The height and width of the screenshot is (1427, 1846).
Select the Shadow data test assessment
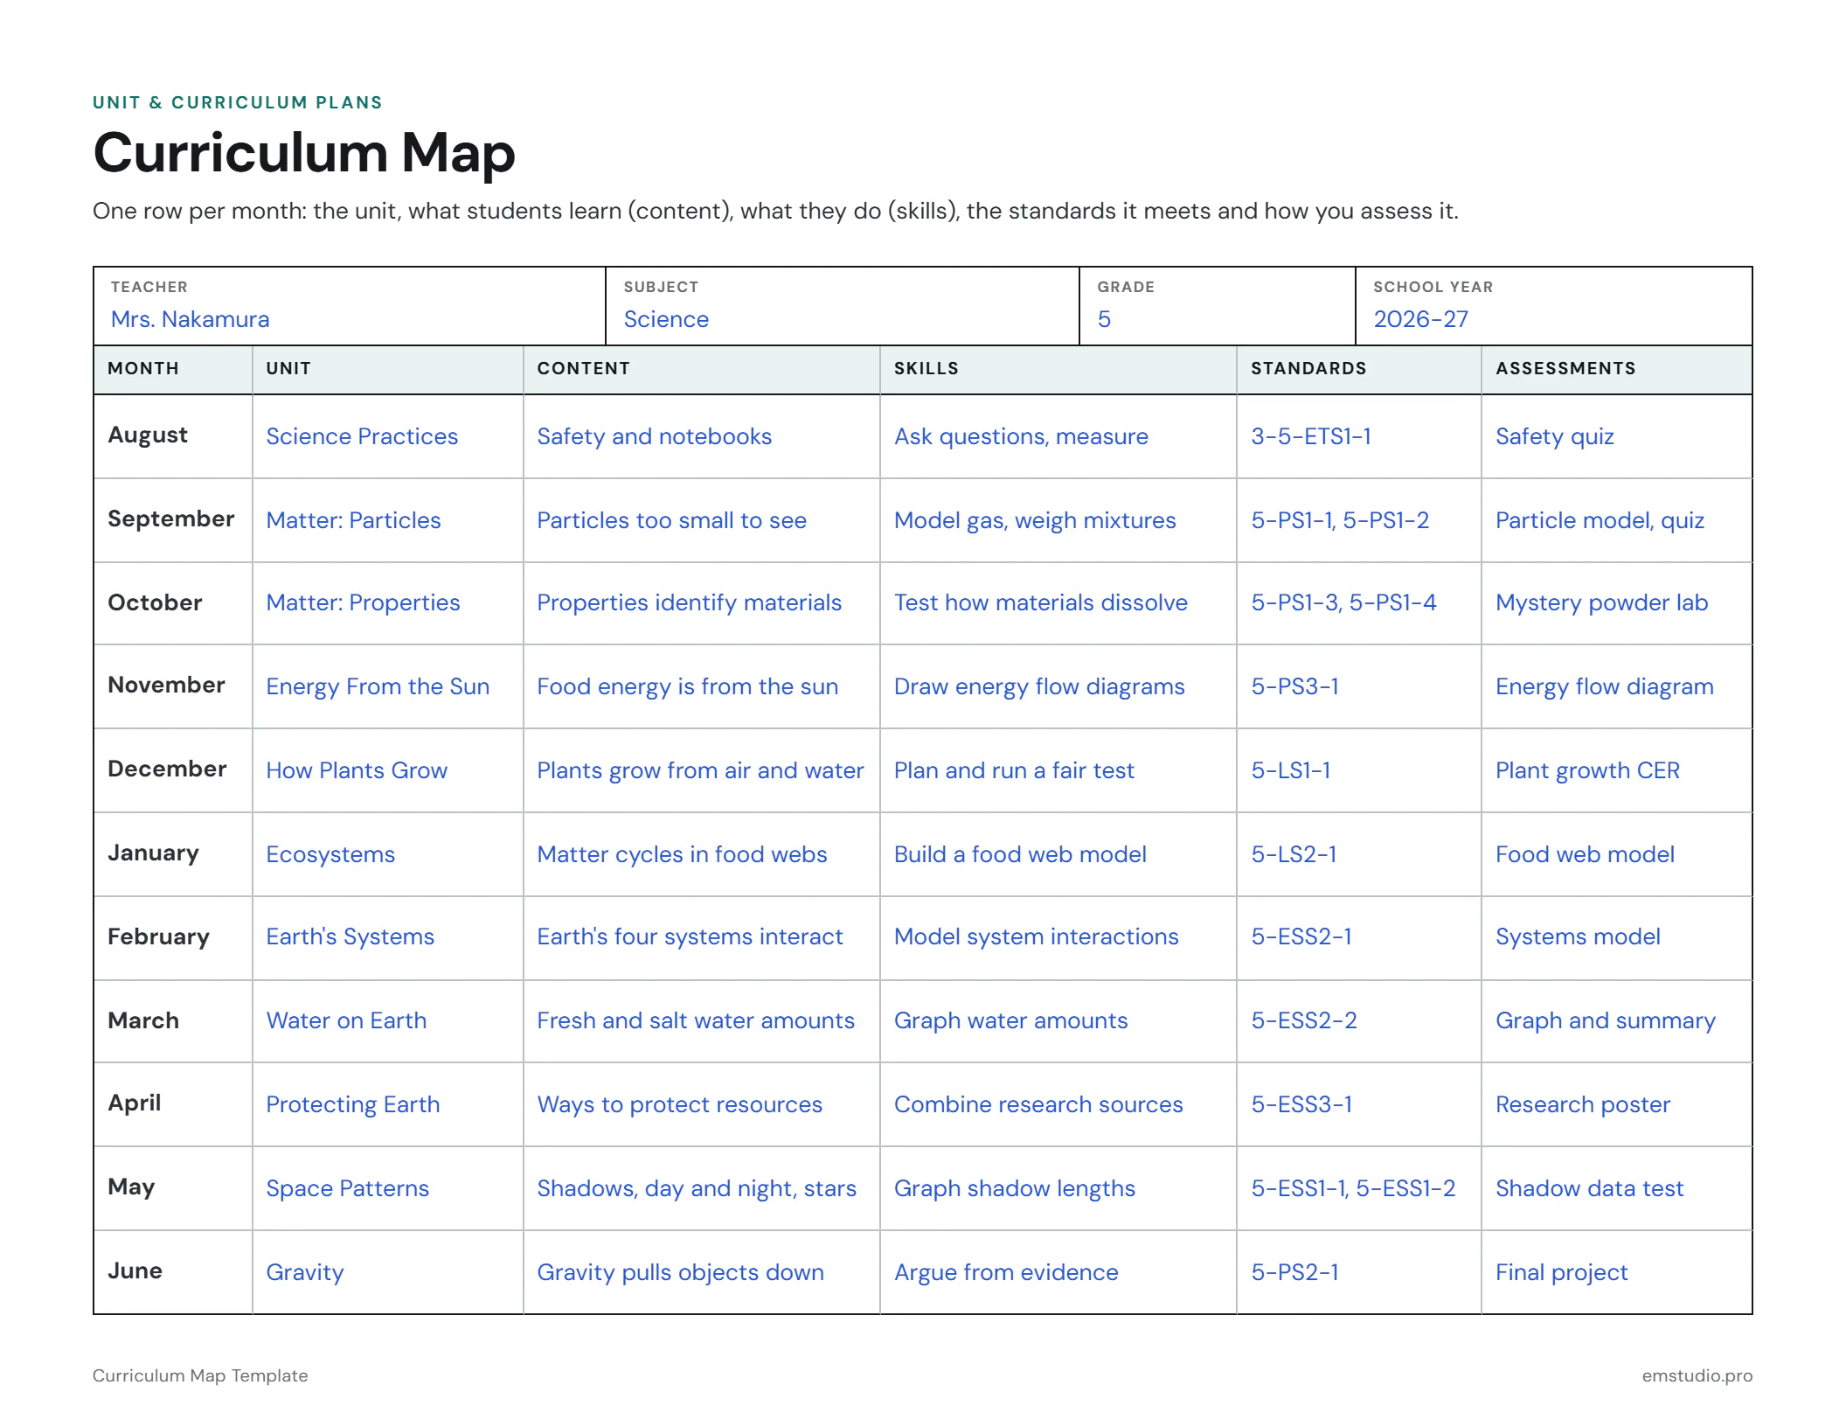click(1589, 1188)
